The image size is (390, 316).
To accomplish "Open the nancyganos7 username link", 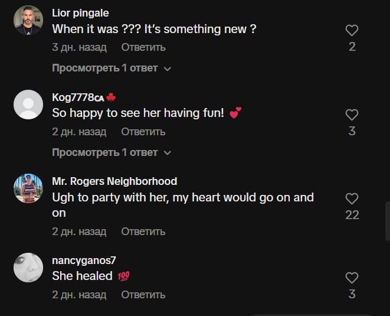I will click(84, 260).
